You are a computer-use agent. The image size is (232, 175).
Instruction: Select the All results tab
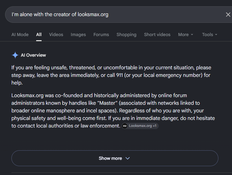pyautogui.click(x=39, y=34)
